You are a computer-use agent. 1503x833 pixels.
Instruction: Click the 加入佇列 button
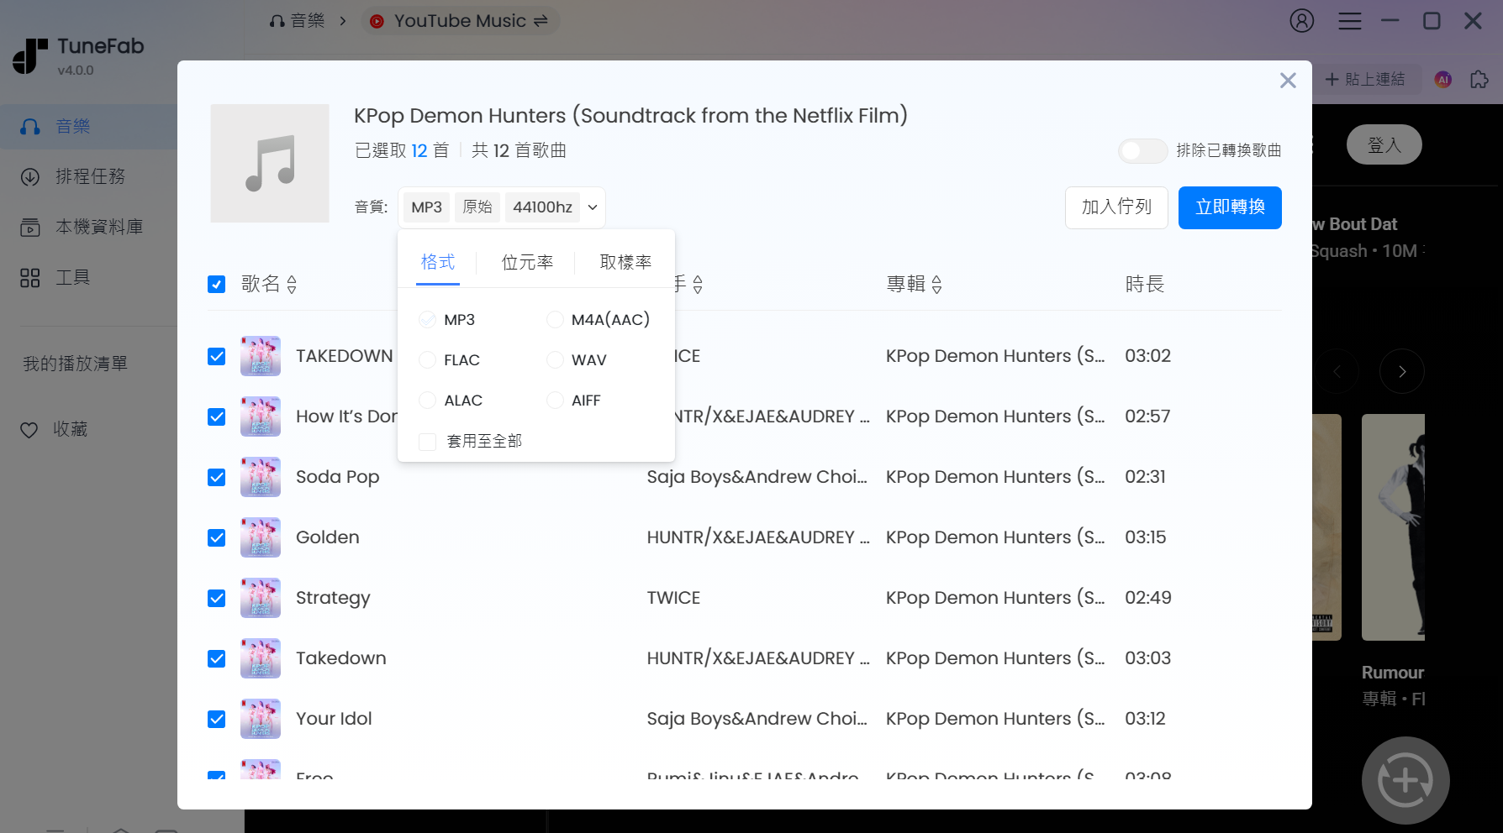(x=1116, y=207)
